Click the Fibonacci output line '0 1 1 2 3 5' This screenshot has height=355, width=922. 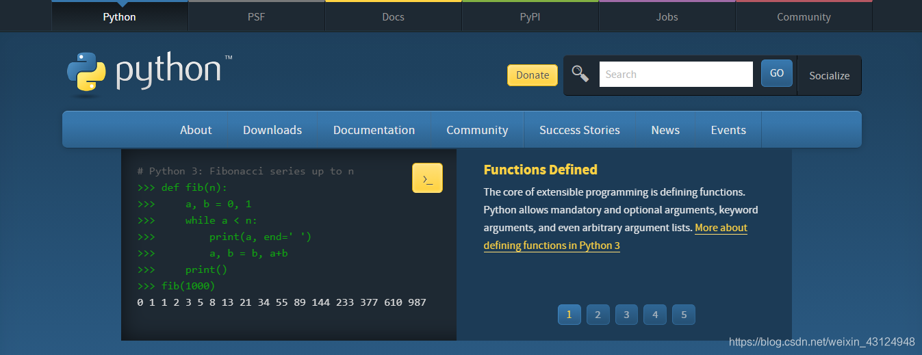tap(281, 302)
